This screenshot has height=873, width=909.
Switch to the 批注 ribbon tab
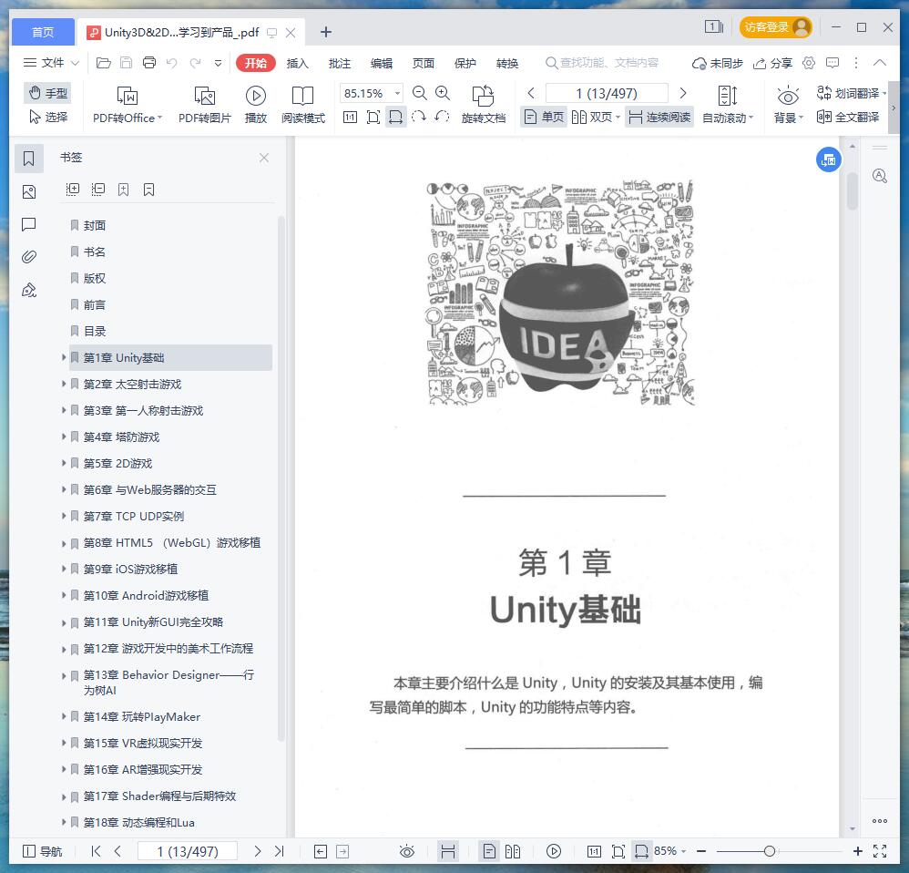coord(340,63)
